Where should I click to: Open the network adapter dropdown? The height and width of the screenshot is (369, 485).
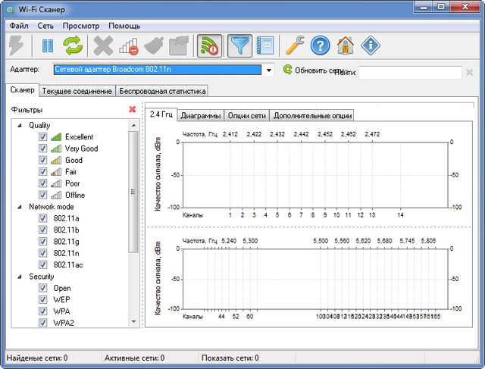(269, 70)
